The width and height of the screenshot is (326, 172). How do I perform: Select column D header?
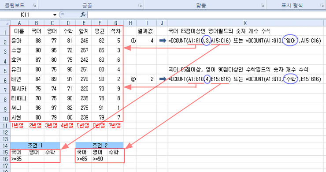tap(68, 23)
